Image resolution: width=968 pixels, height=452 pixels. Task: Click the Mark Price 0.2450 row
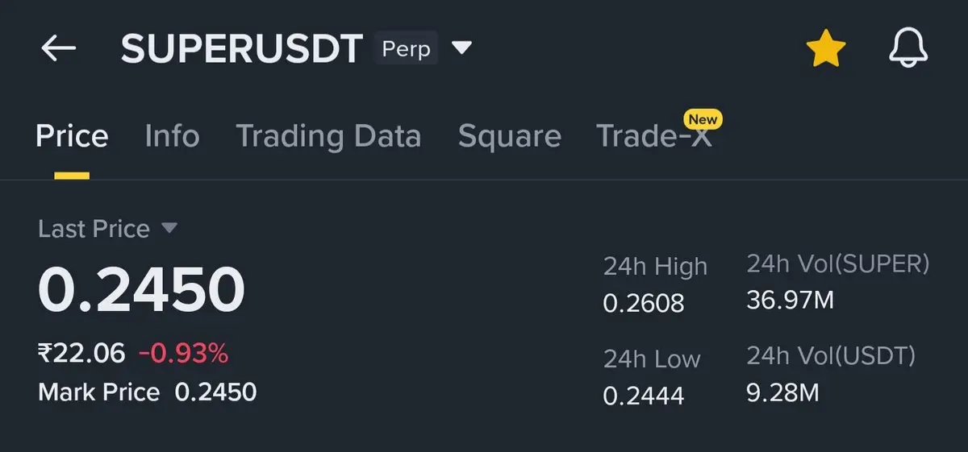point(147,392)
